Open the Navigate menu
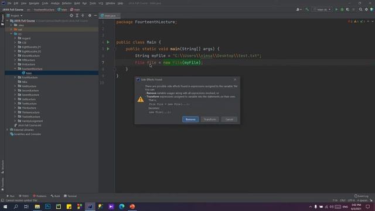Image resolution: width=375 pixels, height=211 pixels. coord(34,4)
